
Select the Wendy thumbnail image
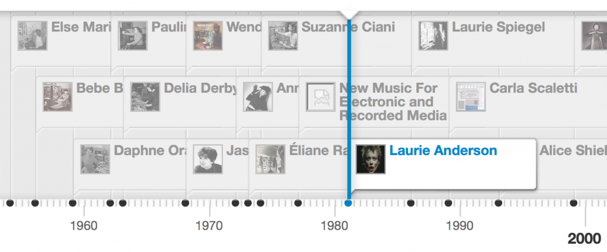(207, 35)
